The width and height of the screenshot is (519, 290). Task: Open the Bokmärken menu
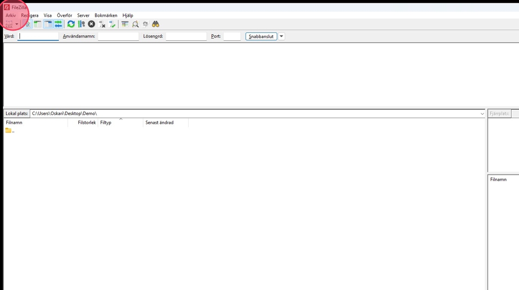[x=106, y=15]
